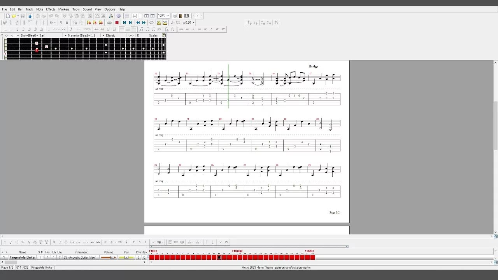Show the fretboard panel icon
Viewport: 498px width, 280px height.
coord(181,16)
